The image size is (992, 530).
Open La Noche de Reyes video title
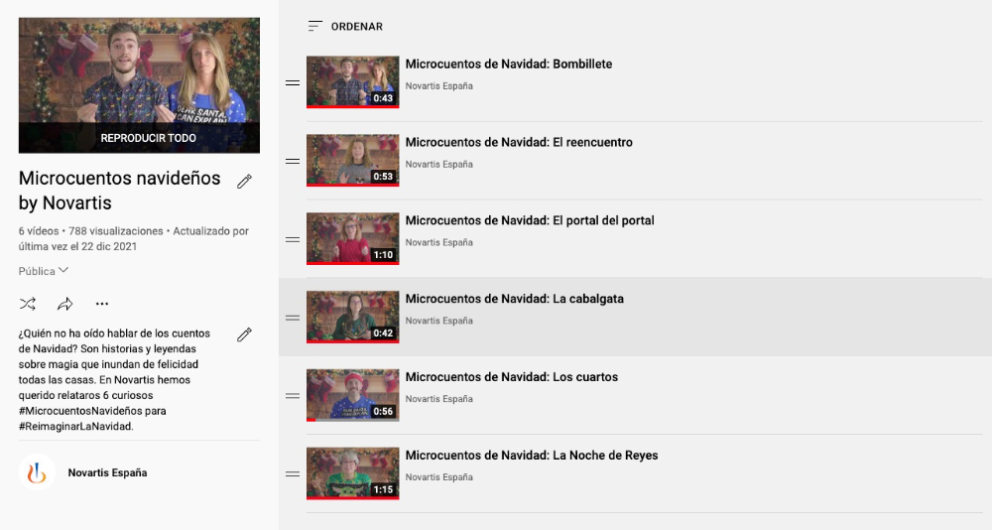point(532,456)
